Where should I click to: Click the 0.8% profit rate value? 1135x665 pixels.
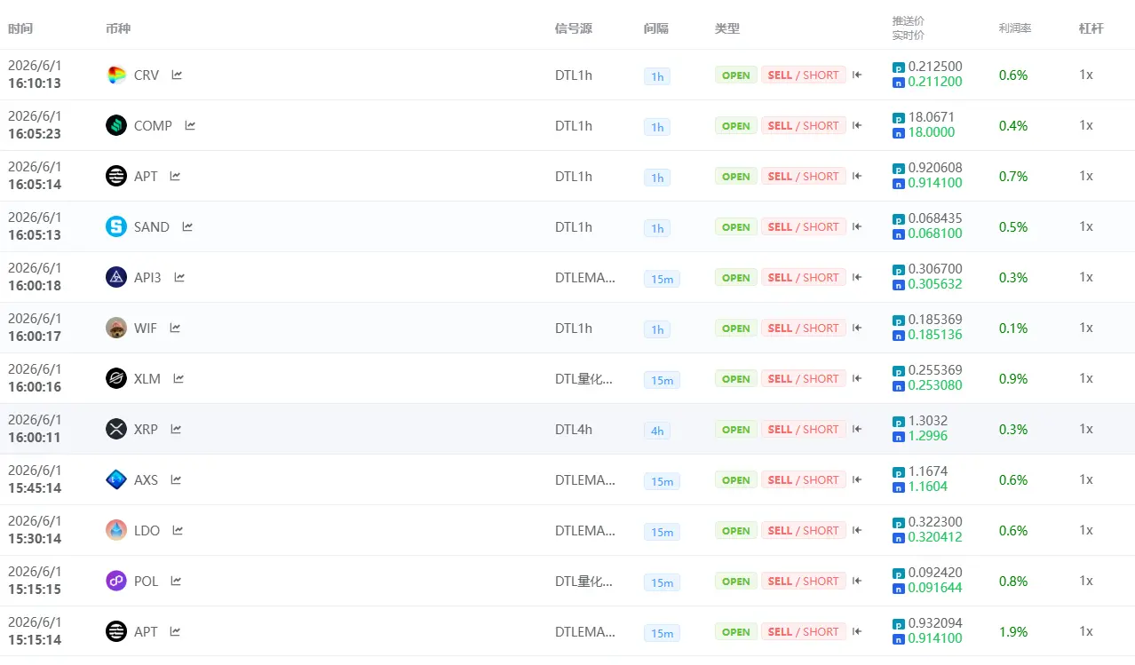pyautogui.click(x=1013, y=582)
